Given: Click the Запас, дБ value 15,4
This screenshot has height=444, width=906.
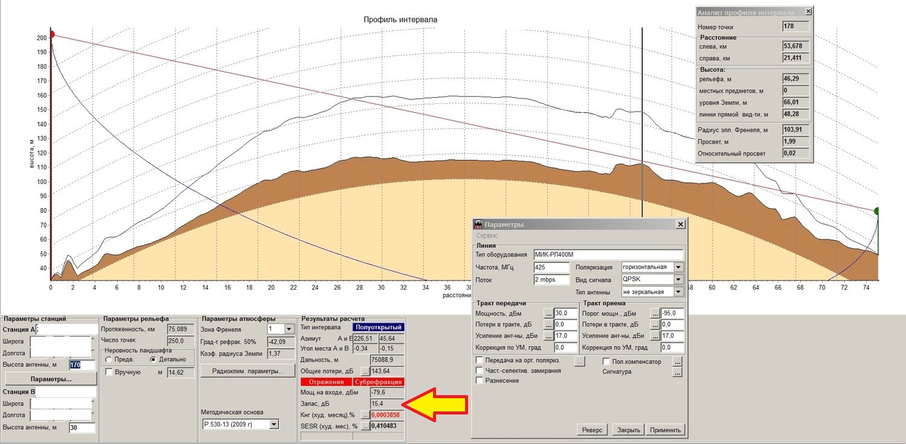Looking at the screenshot, I should click(387, 403).
